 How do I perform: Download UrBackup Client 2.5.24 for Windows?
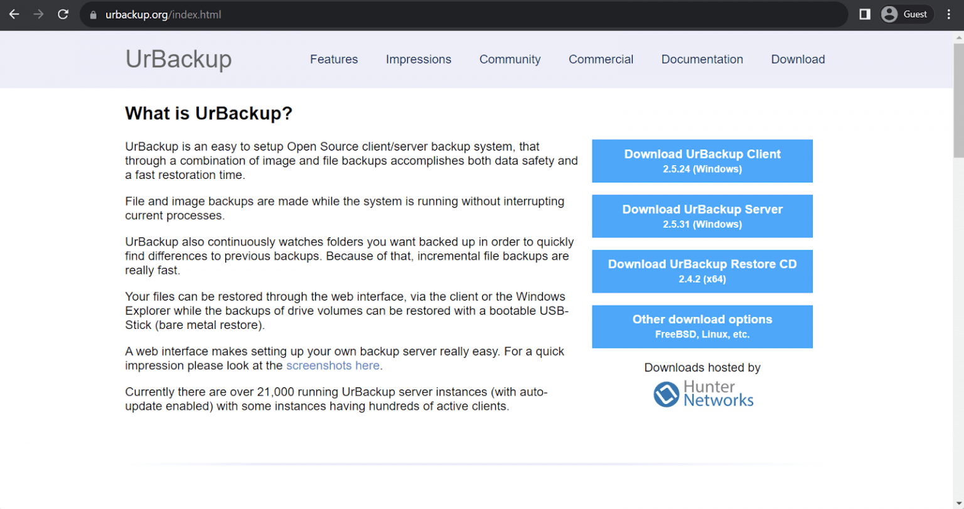(702, 161)
